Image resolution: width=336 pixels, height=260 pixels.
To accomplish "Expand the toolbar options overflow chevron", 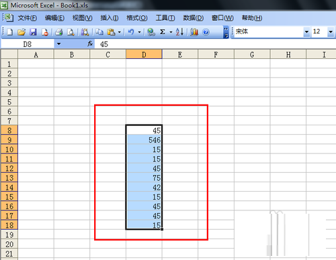I will [226, 32].
